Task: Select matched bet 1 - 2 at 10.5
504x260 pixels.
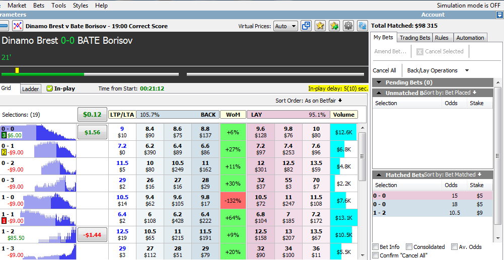Action: point(433,213)
